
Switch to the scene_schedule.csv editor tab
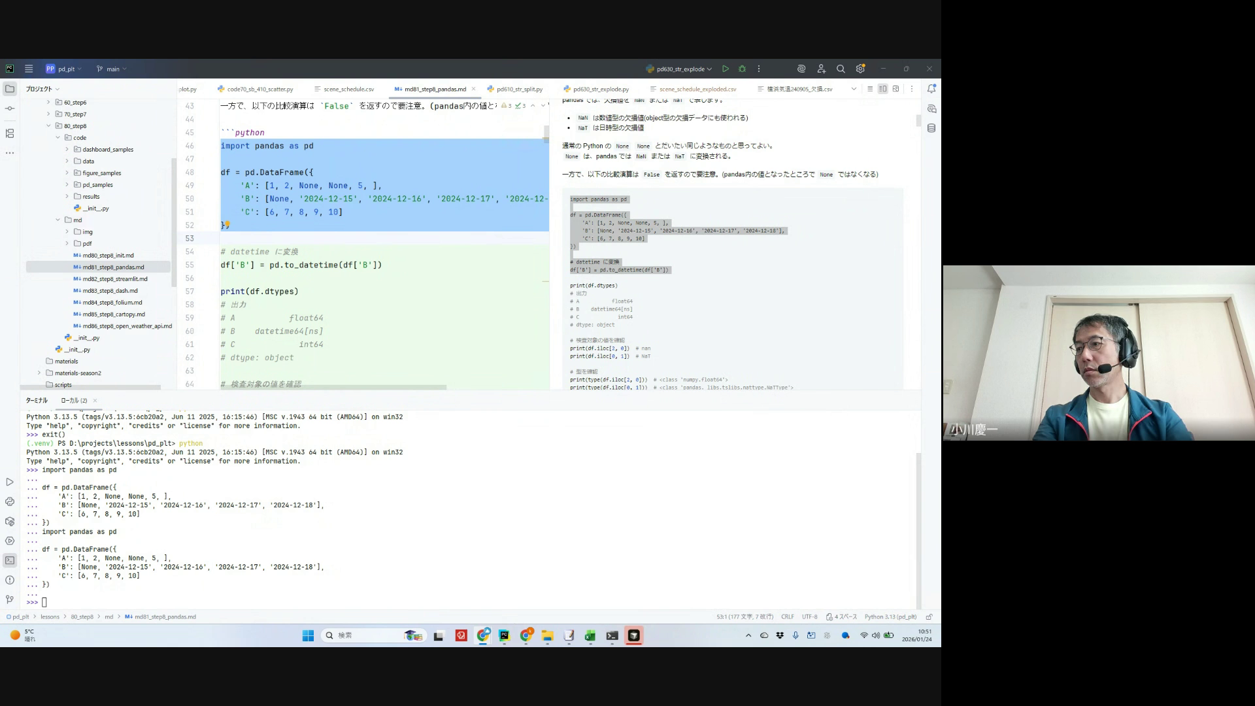coord(348,89)
